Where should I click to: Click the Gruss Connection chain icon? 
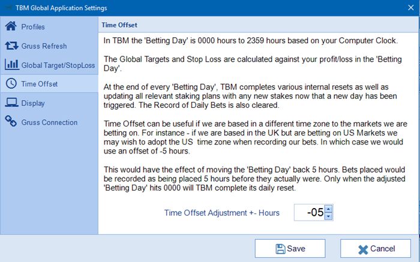(x=11, y=121)
